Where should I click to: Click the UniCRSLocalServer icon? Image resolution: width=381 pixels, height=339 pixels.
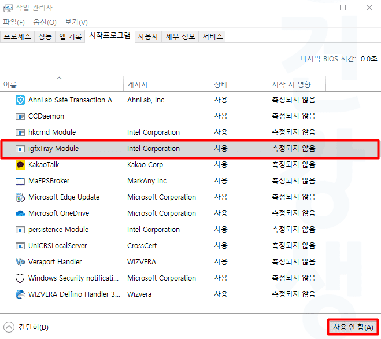click(20, 246)
